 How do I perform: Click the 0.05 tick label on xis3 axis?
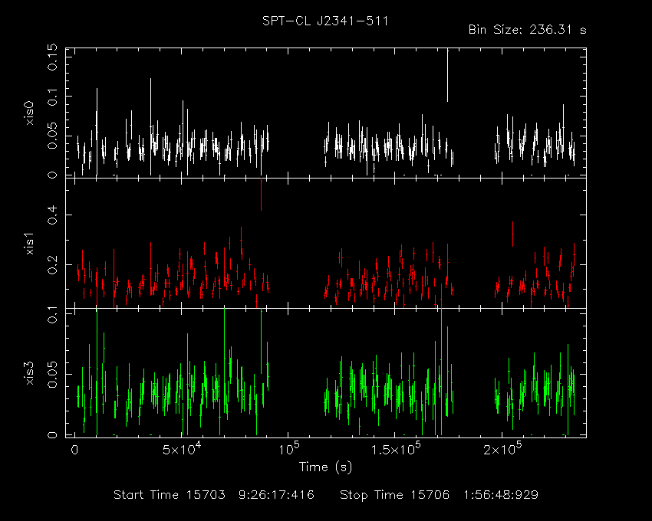(x=53, y=375)
